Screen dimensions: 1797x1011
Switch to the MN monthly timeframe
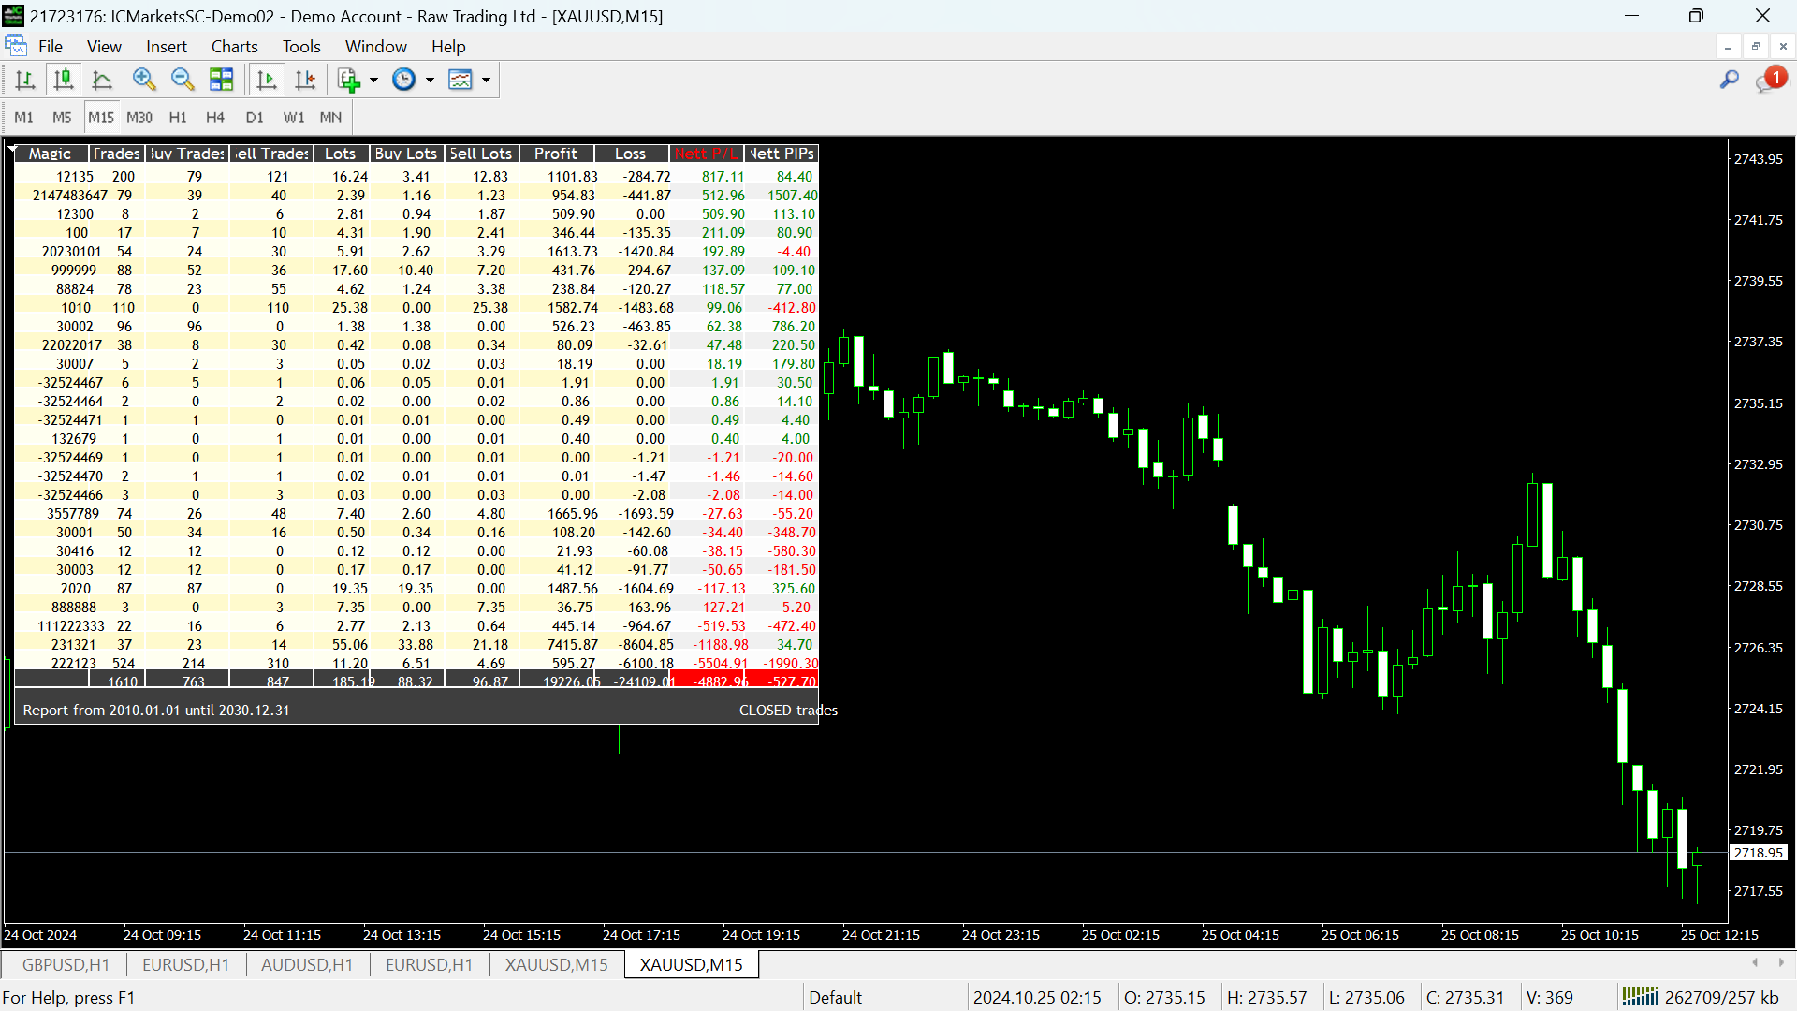pyautogui.click(x=329, y=117)
